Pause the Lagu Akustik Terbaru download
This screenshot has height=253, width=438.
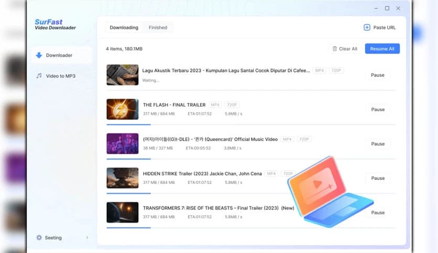tap(378, 75)
